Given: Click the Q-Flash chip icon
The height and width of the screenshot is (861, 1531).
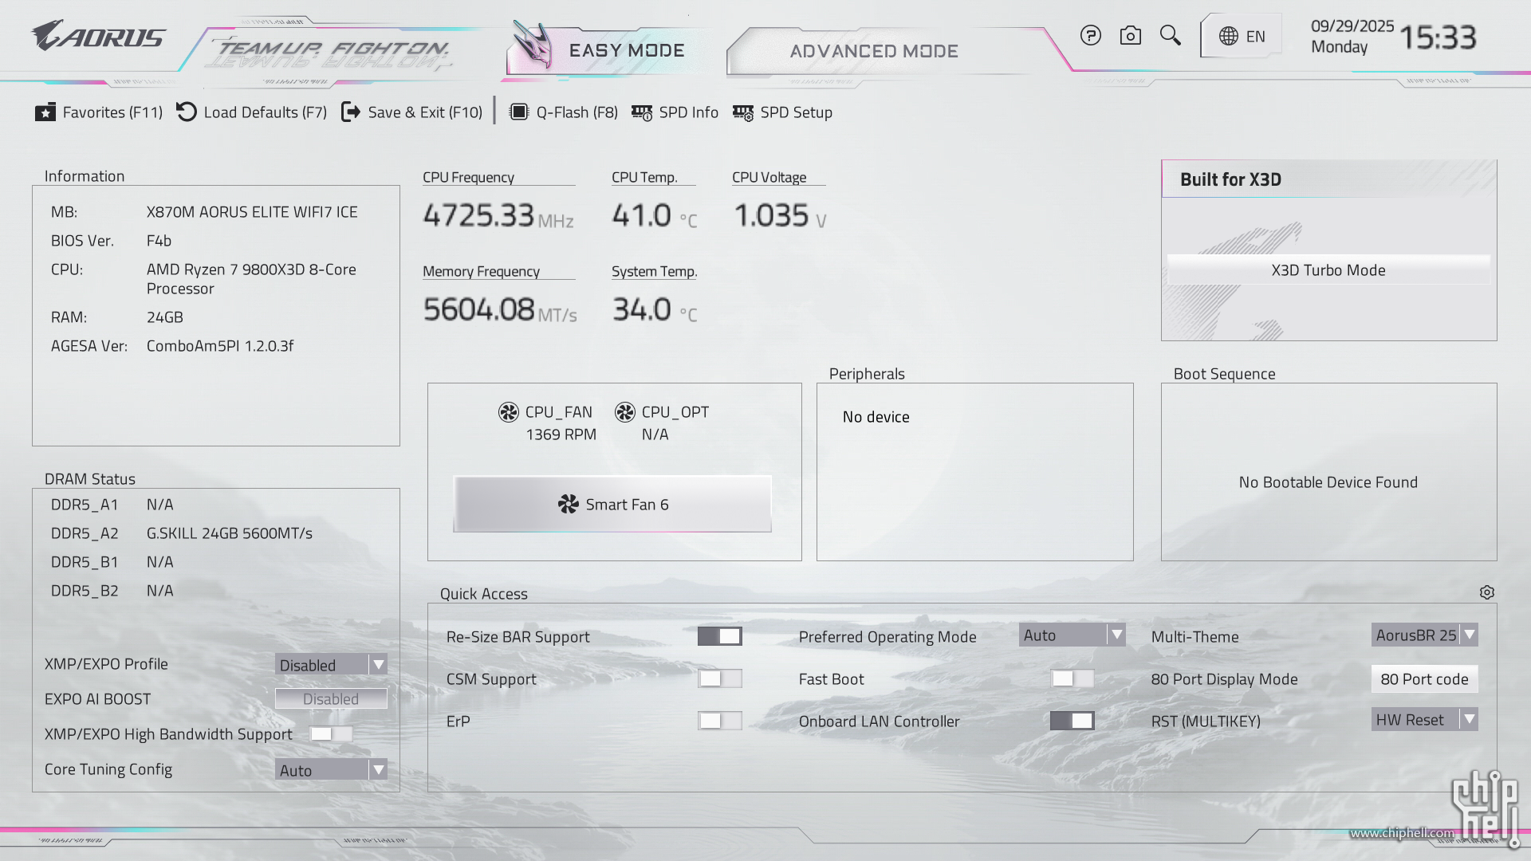Looking at the screenshot, I should coord(518,112).
